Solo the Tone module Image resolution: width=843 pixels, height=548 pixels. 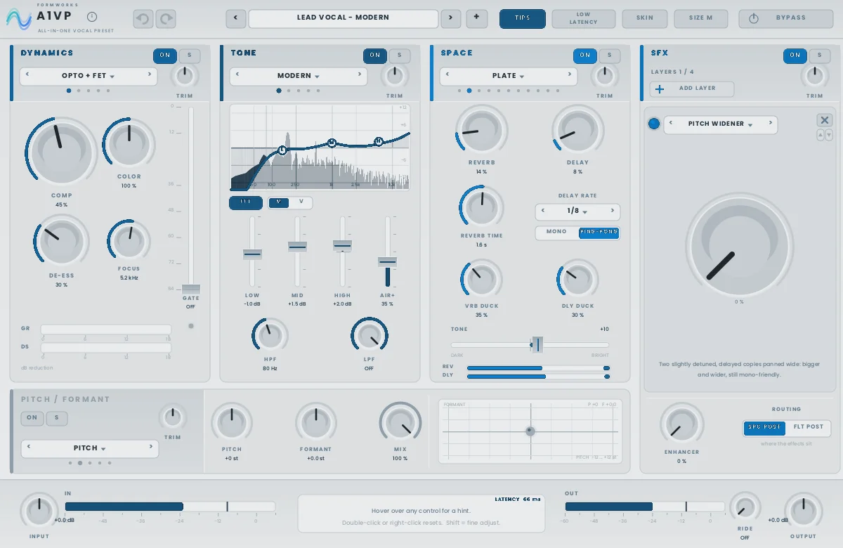point(399,56)
